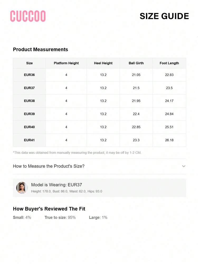The image size is (198, 264).
Task: Expand the measurement instructions chevron
Action: pyautogui.click(x=184, y=166)
